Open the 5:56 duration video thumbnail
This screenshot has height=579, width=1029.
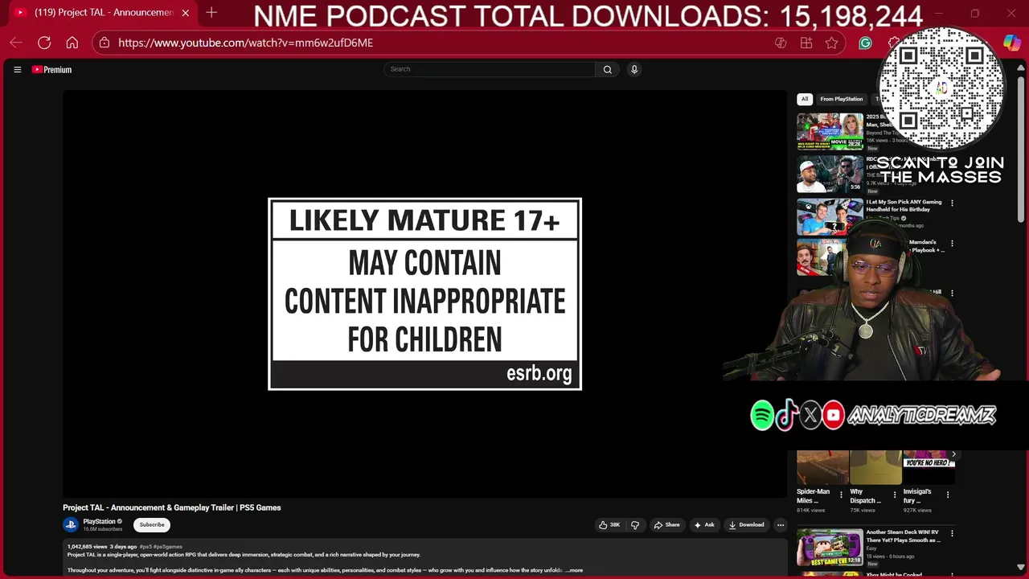[x=830, y=174]
